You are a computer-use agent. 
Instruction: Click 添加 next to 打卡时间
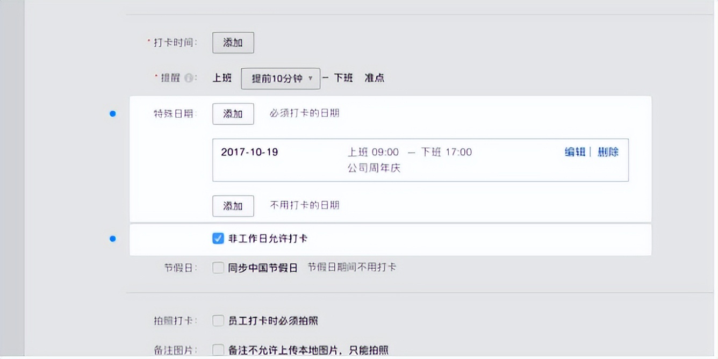coord(233,42)
